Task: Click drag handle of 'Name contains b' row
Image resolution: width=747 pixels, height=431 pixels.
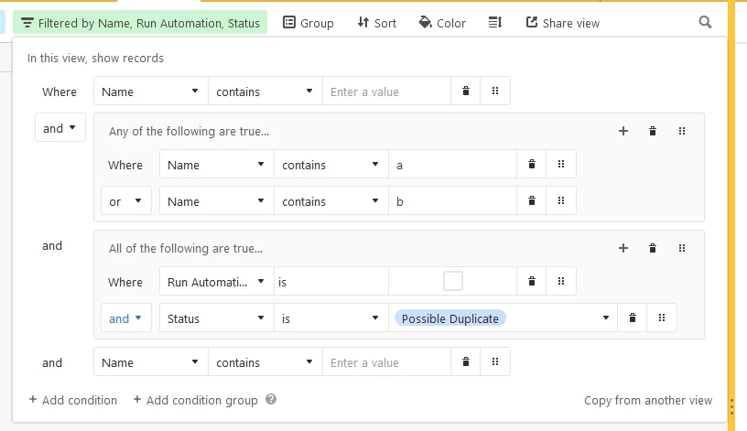Action: (561, 201)
